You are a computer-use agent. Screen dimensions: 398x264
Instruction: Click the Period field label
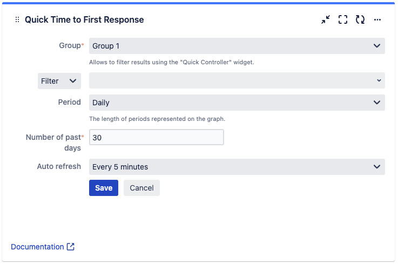[70, 102]
